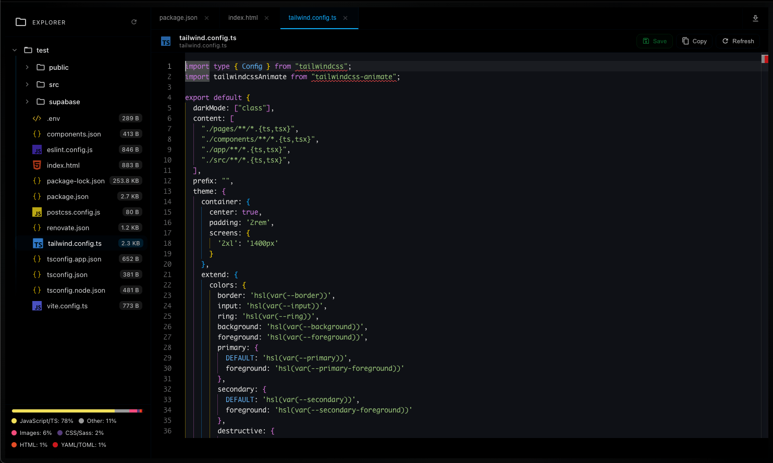Click the .env file code icon
The image size is (773, 463).
pyautogui.click(x=37, y=118)
